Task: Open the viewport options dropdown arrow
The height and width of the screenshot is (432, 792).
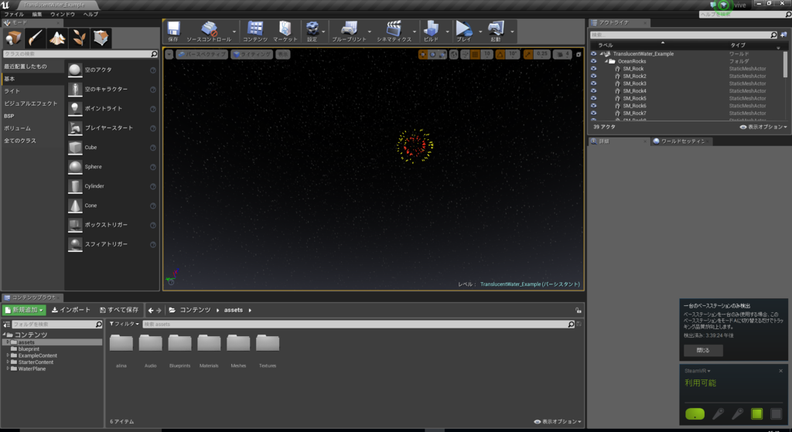Action: 169,54
